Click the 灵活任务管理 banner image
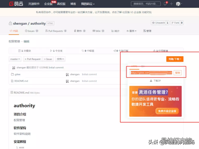Viewport: 199px width, 149px height. click(155, 101)
